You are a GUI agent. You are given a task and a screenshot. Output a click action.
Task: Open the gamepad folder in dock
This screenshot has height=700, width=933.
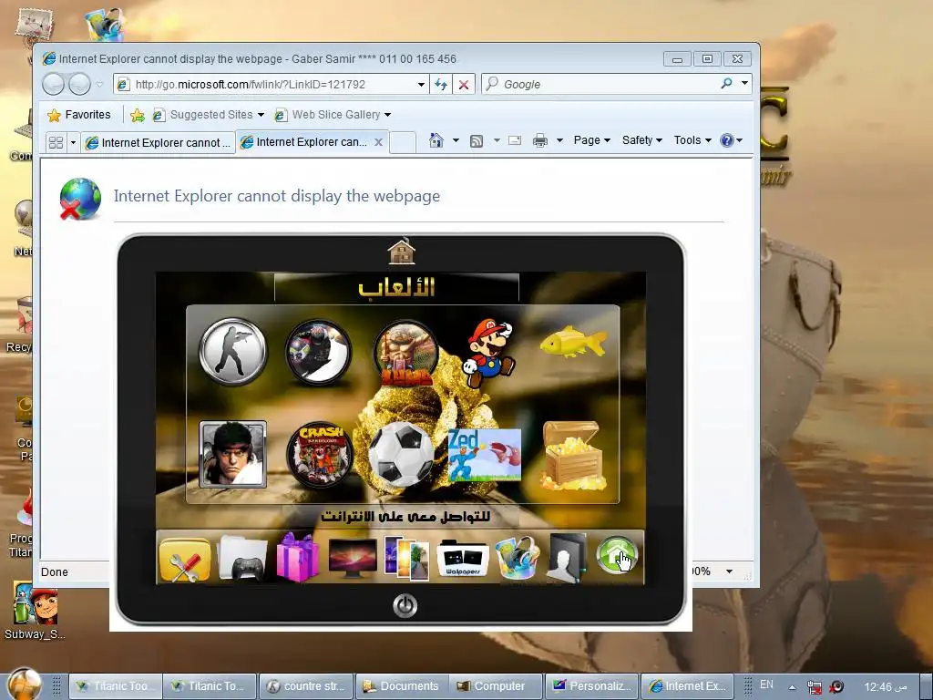[242, 558]
